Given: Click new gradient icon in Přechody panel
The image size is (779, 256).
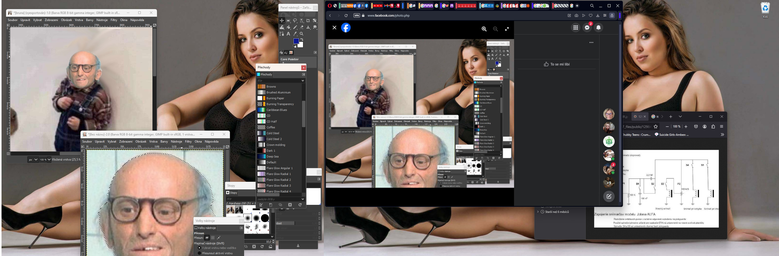Looking at the screenshot, I should pos(271,205).
